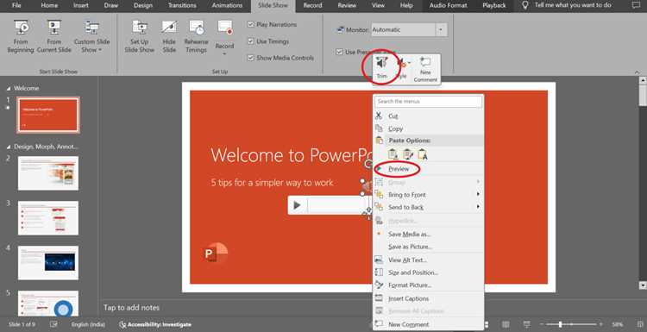Expand Bring to Front submenu
This screenshot has width=647, height=332.
tap(428, 195)
